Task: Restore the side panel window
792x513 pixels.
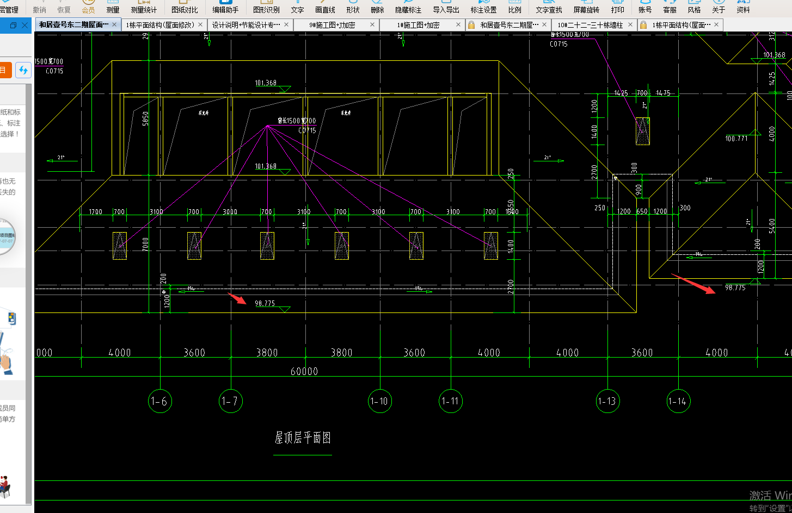Action: tap(13, 25)
